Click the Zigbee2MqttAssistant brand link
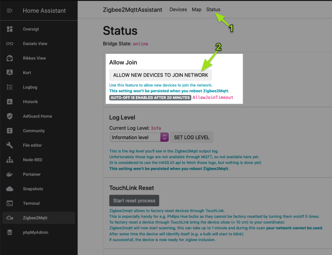 133,10
